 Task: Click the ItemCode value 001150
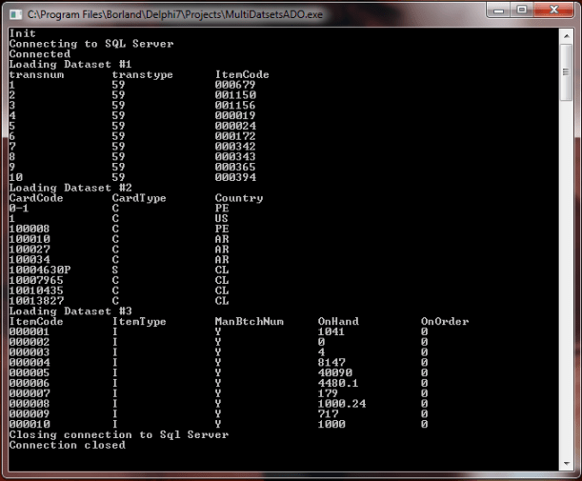tap(235, 95)
